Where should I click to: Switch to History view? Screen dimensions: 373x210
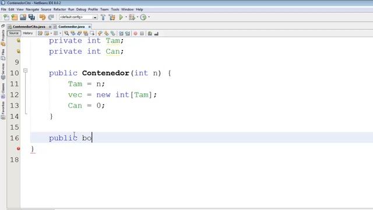(x=28, y=33)
